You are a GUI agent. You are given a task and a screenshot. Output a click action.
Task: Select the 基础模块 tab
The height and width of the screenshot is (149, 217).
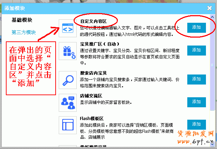tap(22, 20)
